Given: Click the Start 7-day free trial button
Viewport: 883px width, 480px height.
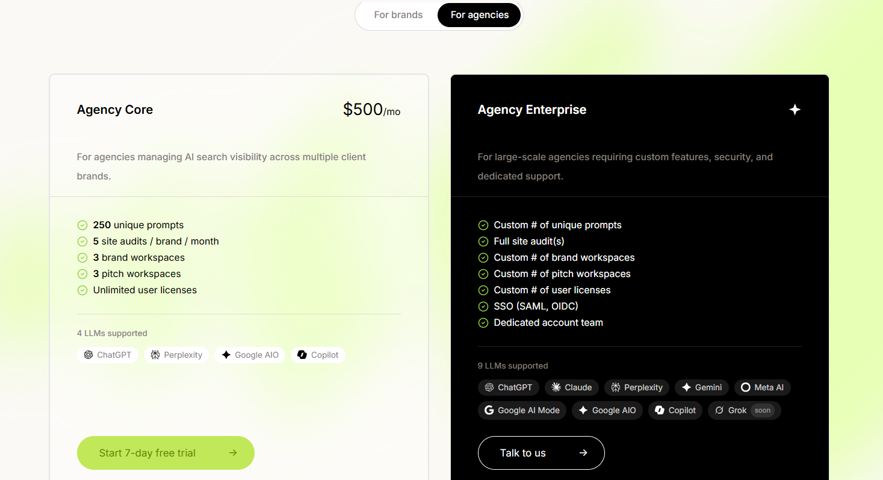Looking at the screenshot, I should click(166, 453).
